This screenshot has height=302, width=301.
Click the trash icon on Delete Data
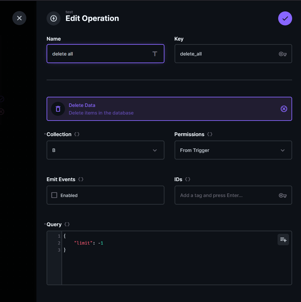(x=58, y=109)
